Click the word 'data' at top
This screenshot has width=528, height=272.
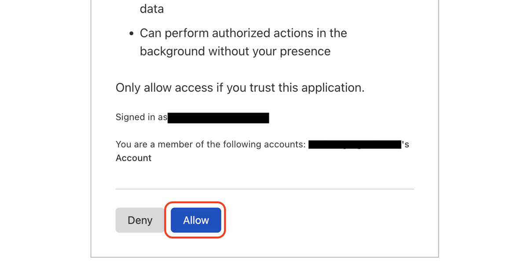click(152, 8)
